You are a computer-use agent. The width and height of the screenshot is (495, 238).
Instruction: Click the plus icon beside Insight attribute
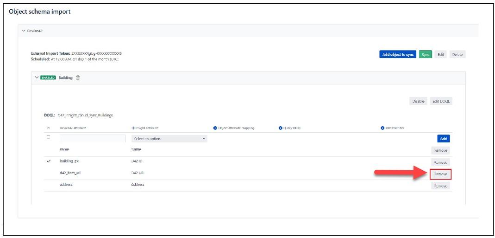[x=133, y=128]
